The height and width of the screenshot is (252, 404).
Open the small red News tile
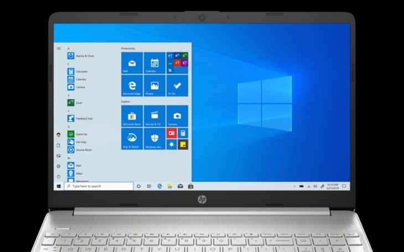172,133
